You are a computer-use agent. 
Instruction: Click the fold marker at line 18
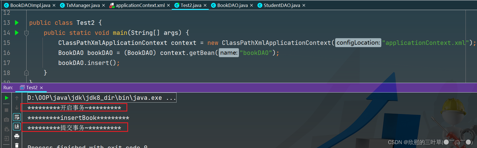27,73
